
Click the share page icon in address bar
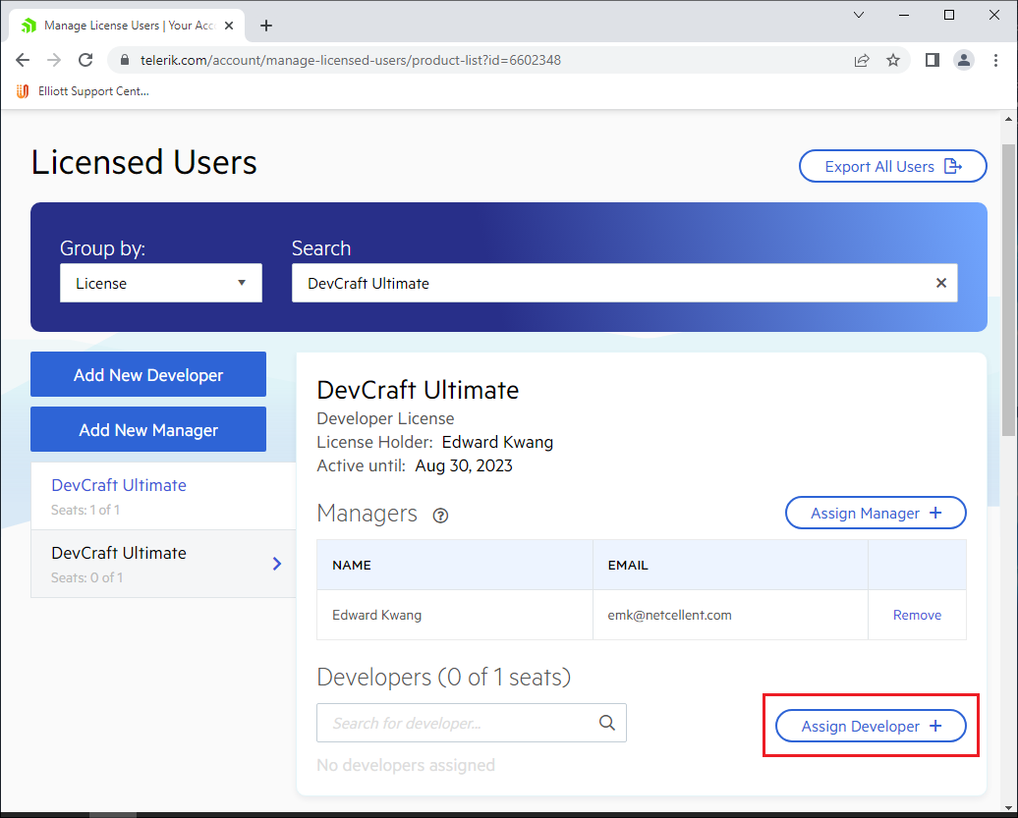point(862,60)
